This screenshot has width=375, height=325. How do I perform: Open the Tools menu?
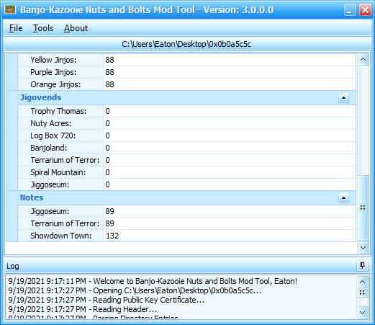click(x=43, y=28)
